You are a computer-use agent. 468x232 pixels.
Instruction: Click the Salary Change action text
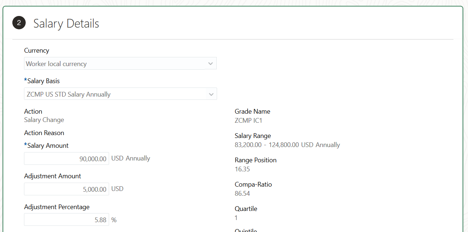click(44, 120)
